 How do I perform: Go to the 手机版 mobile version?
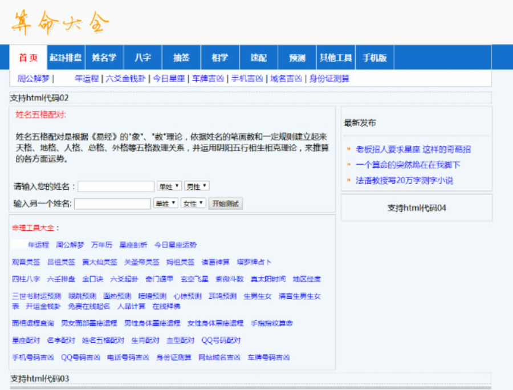click(375, 58)
